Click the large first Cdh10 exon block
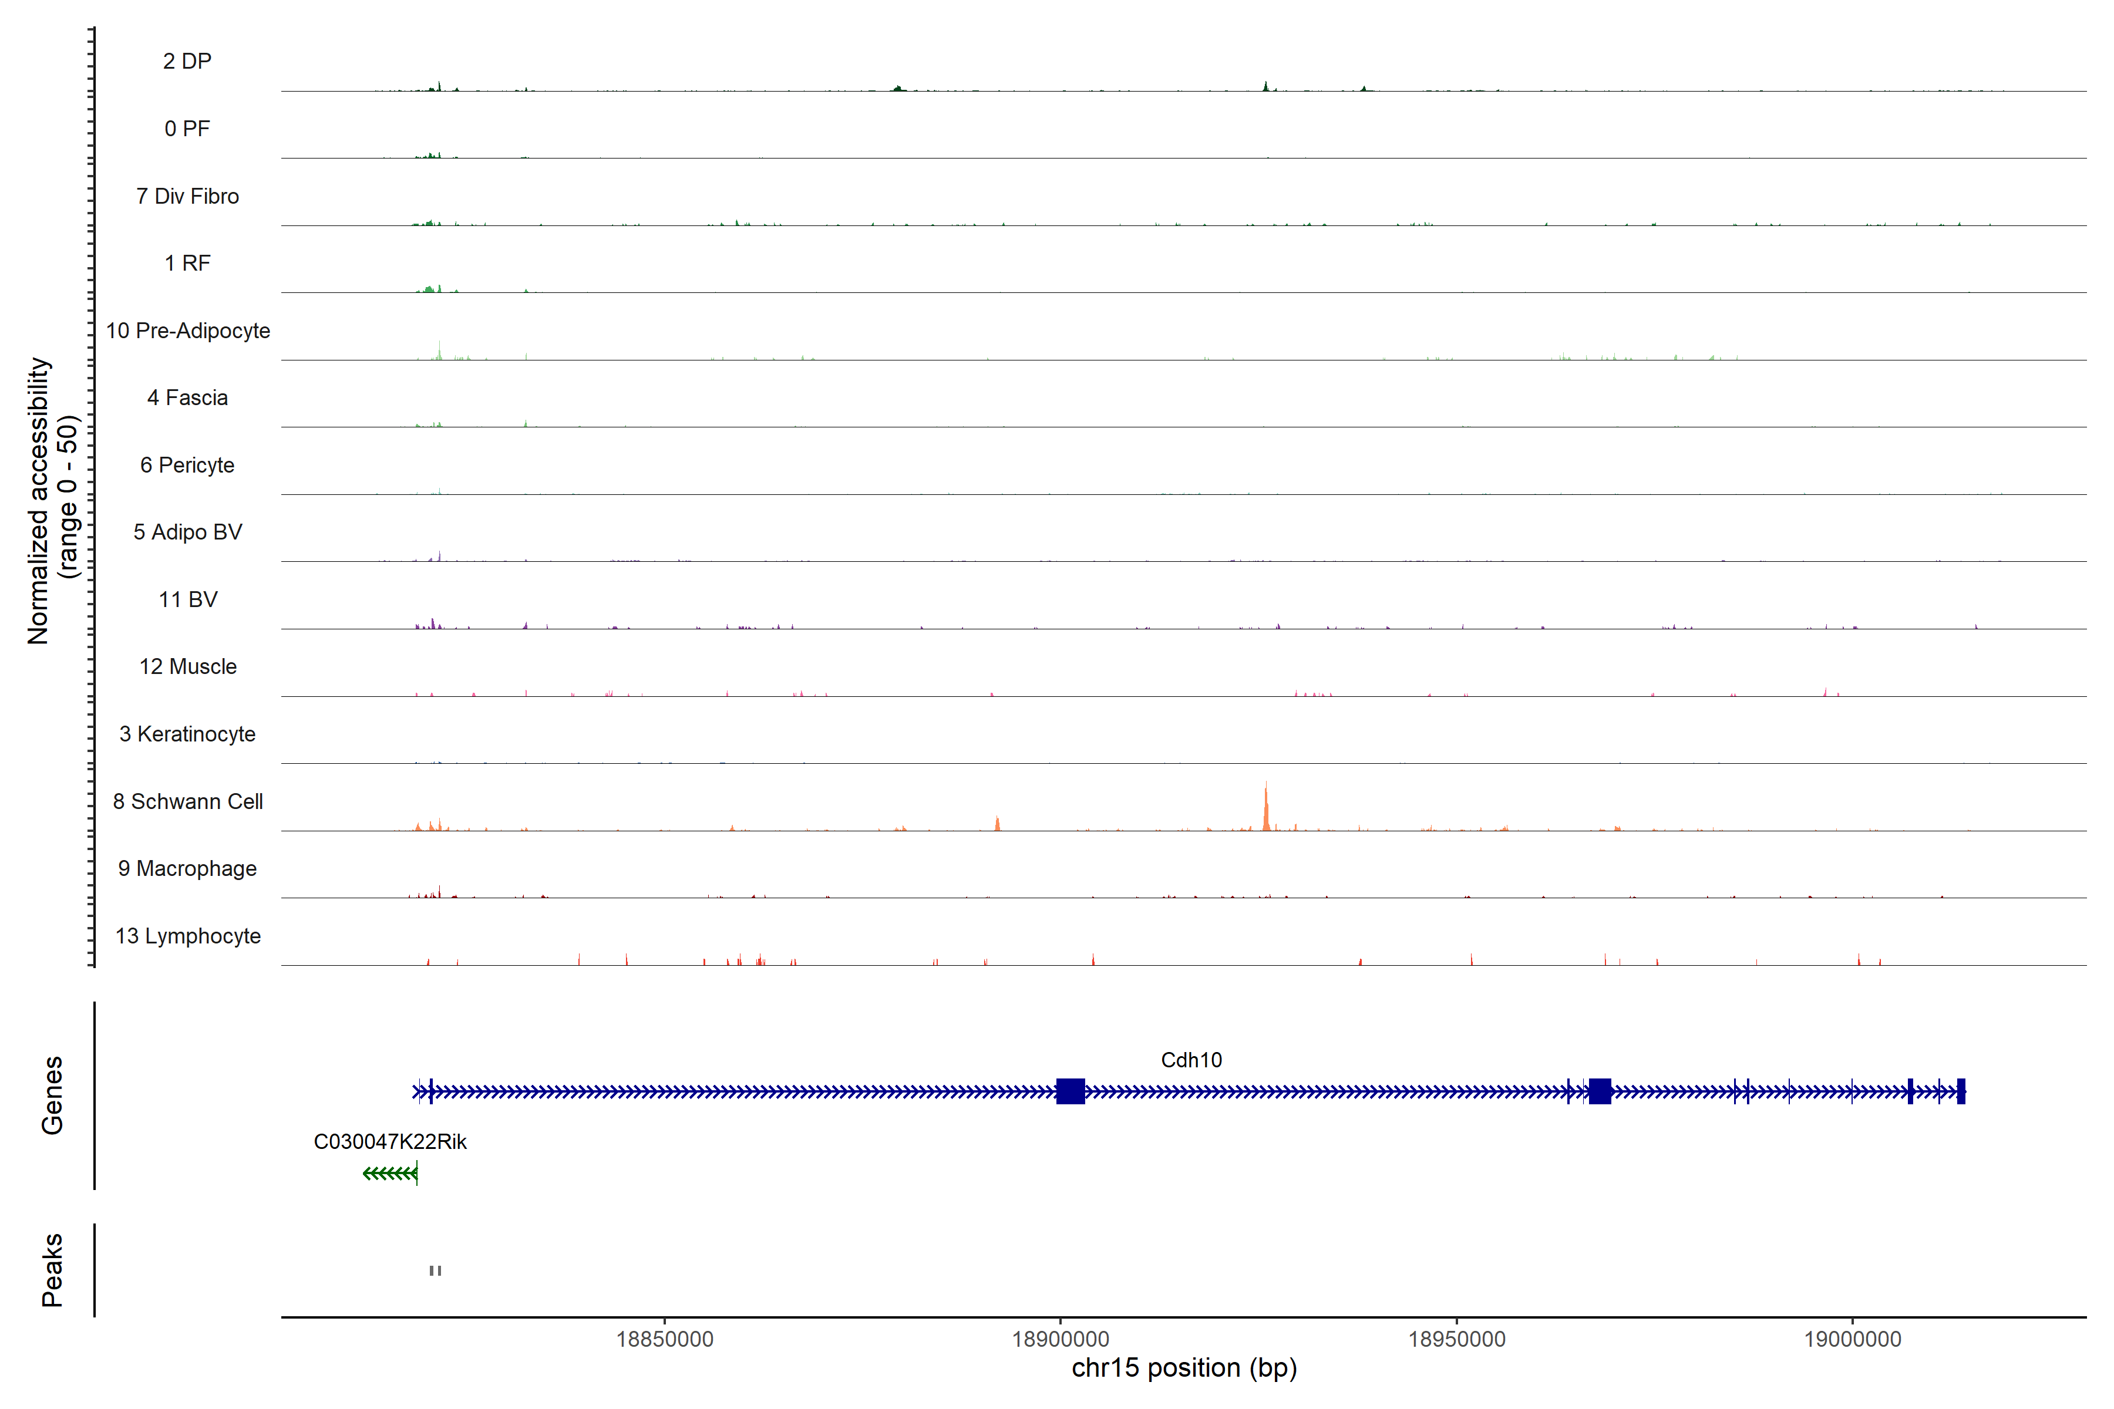2114x1409 pixels. (x=1069, y=1091)
